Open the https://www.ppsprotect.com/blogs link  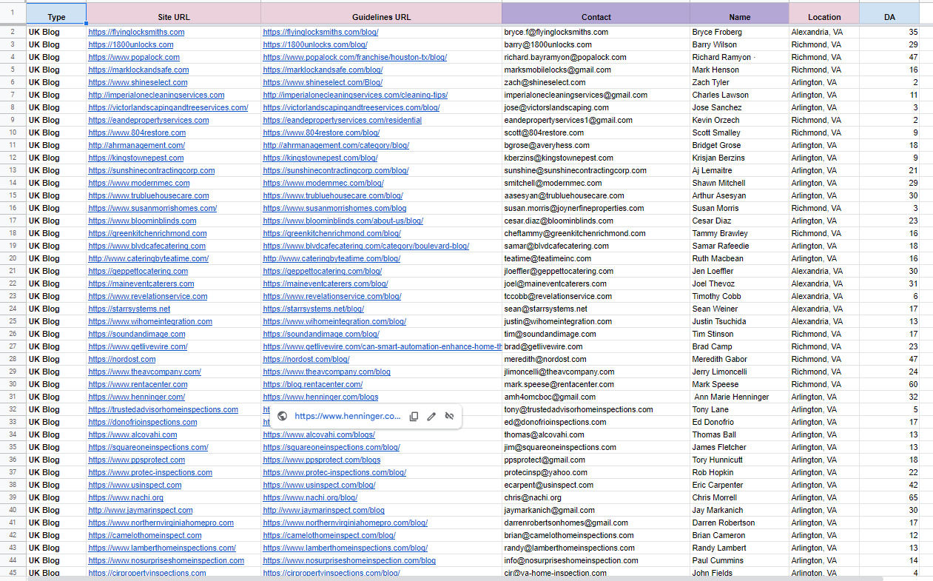[x=322, y=460]
